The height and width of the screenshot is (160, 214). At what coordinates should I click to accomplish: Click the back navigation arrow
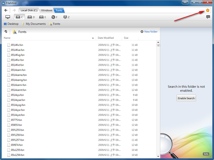(x=6, y=10)
